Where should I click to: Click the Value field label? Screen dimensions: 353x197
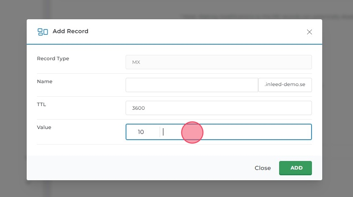(44, 127)
